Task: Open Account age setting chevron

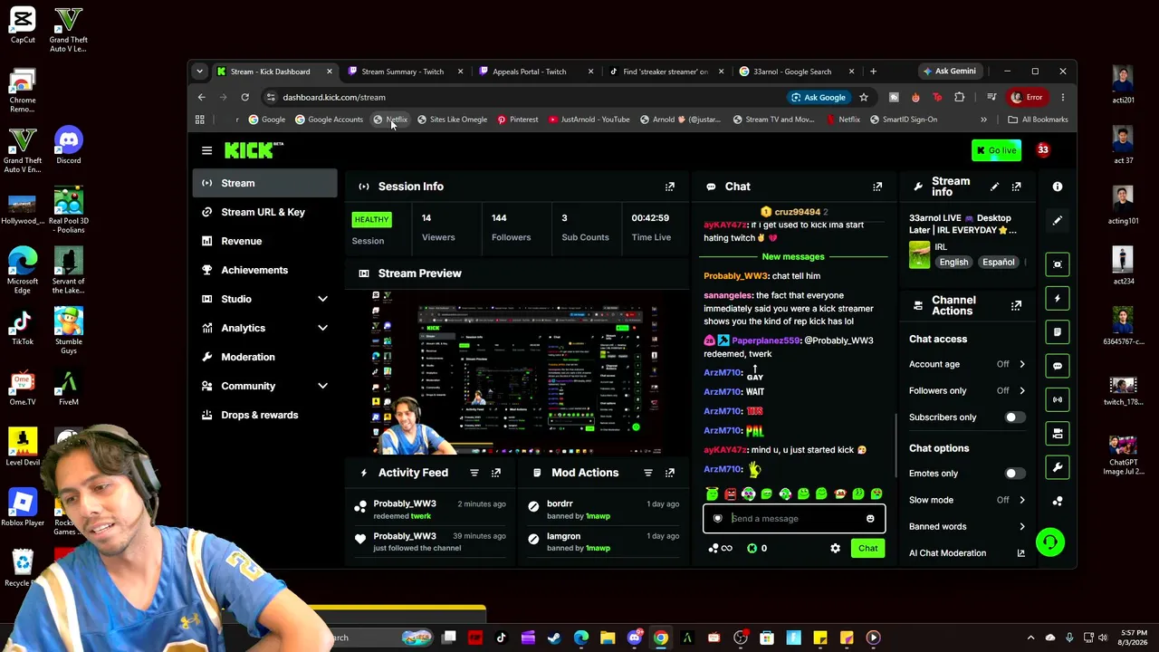Action: [x=1022, y=364]
